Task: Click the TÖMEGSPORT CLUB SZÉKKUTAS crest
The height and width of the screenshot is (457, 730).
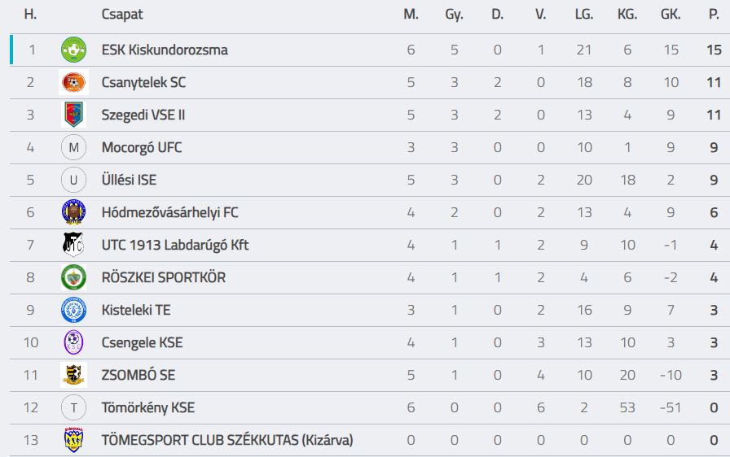Action: [x=73, y=440]
